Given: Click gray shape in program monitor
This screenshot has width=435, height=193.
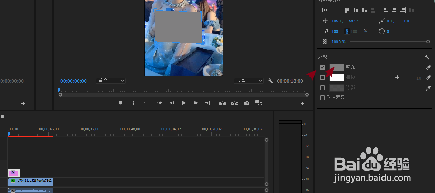Looking at the screenshot, I should pos(178,26).
